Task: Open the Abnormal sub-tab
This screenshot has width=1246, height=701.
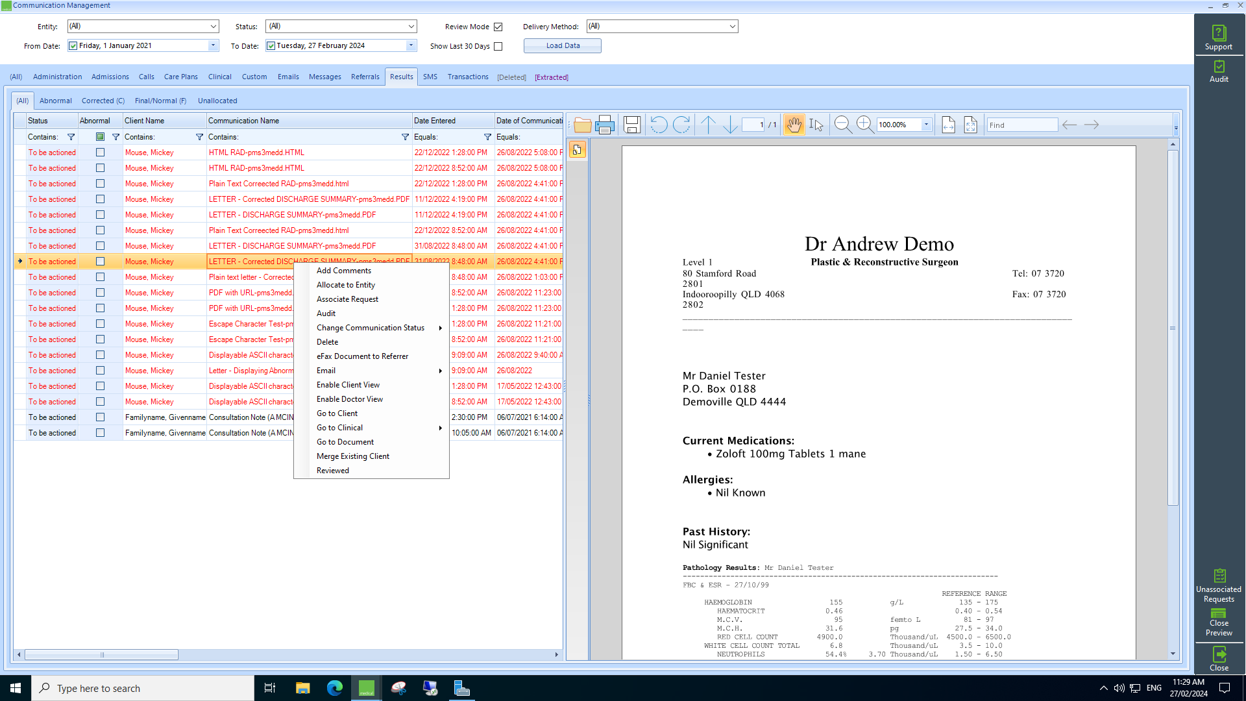Action: pos(56,101)
